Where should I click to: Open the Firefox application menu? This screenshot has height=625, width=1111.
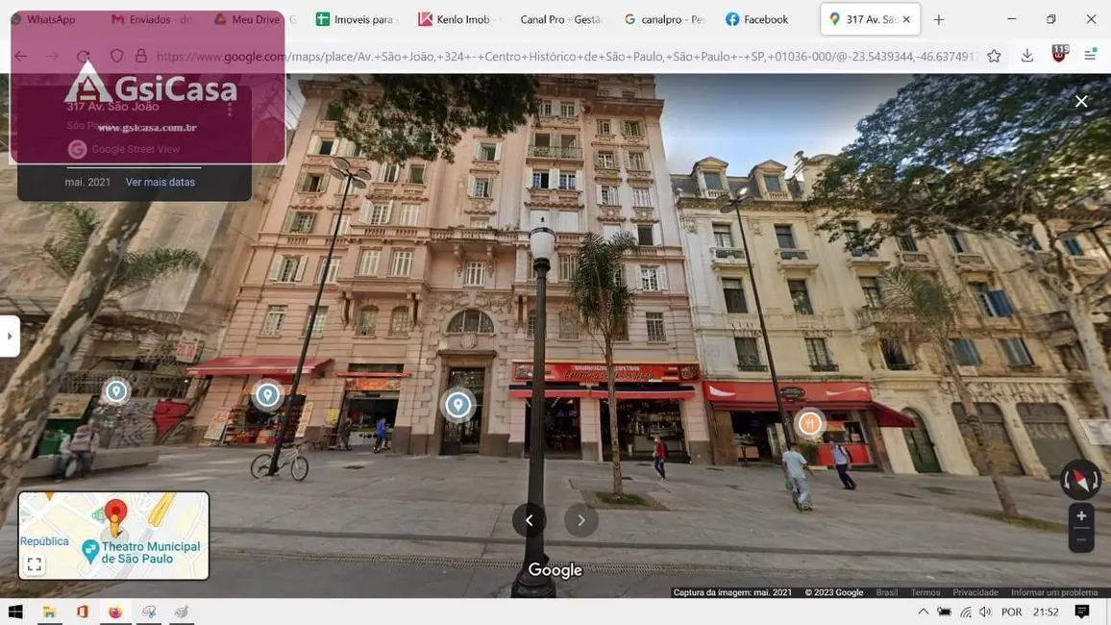1091,56
